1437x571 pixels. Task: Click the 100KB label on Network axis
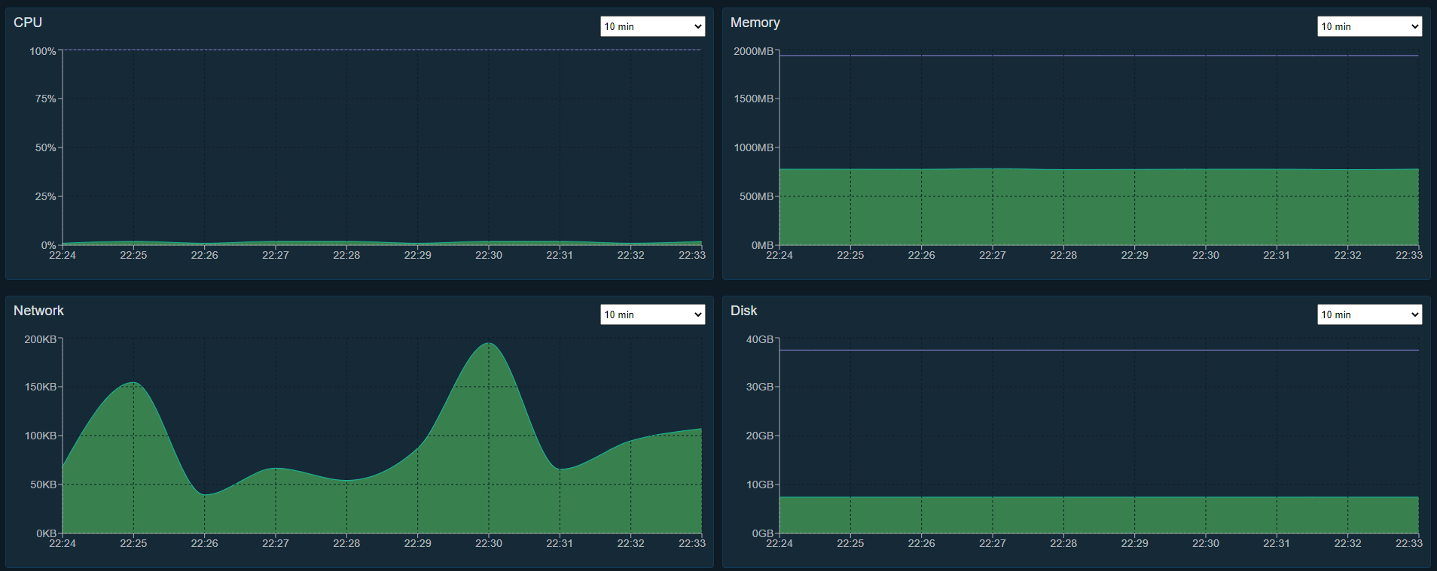pos(40,436)
